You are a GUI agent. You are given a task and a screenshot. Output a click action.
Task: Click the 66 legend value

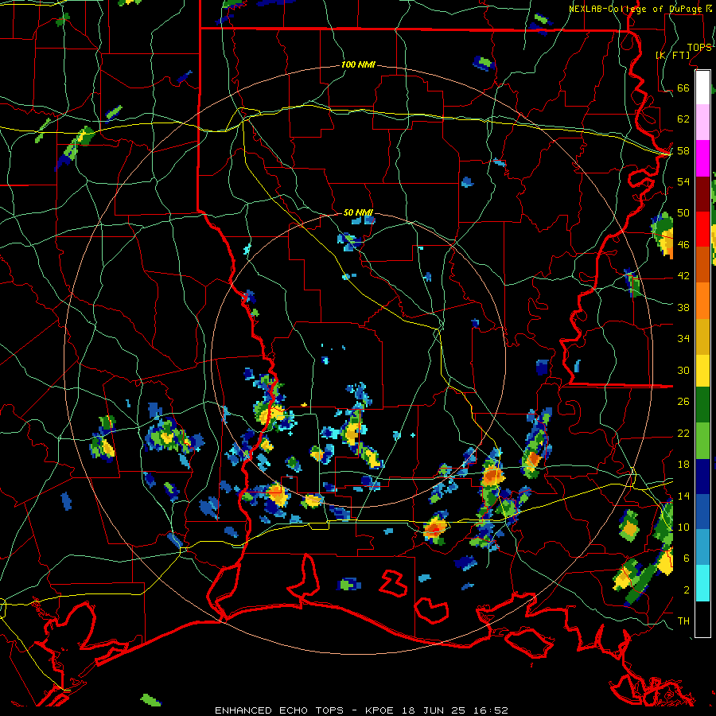click(x=683, y=88)
